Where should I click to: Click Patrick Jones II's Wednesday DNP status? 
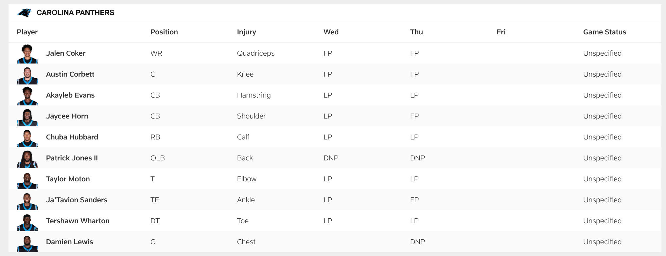[x=331, y=158]
